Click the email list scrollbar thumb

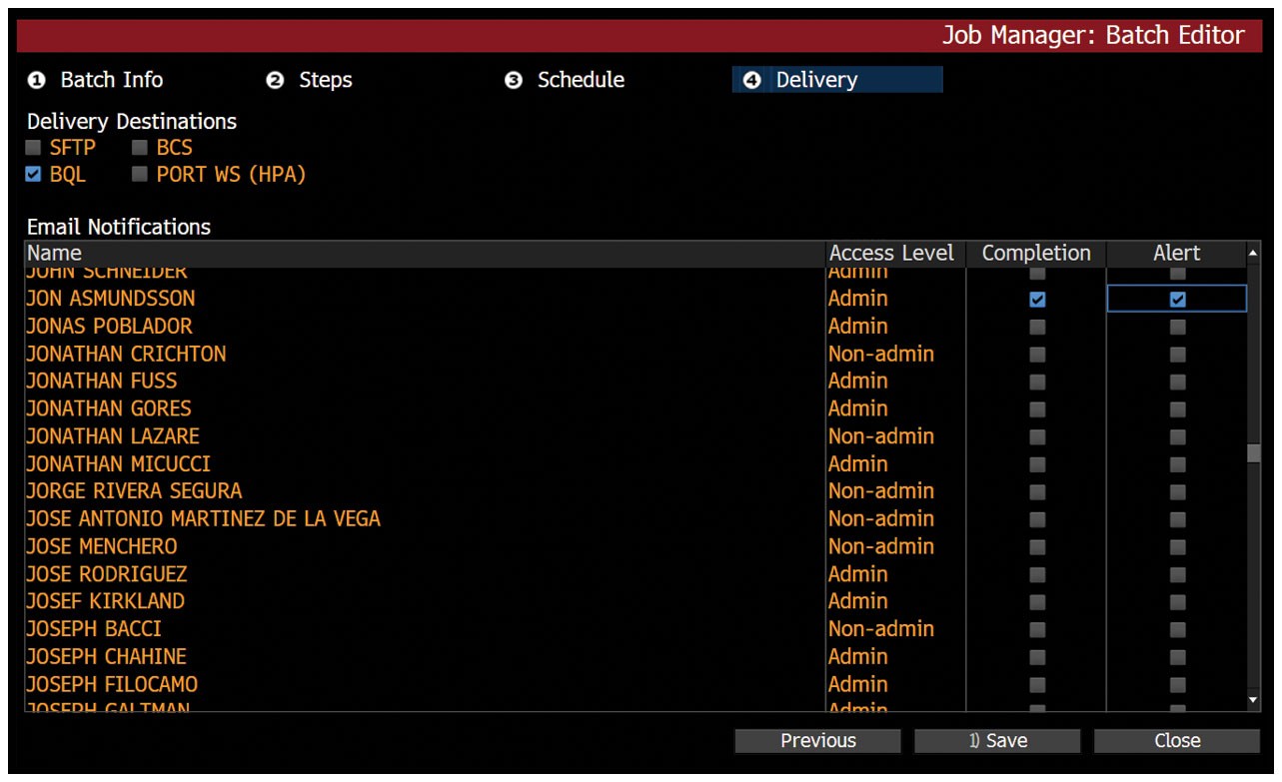pos(1254,453)
